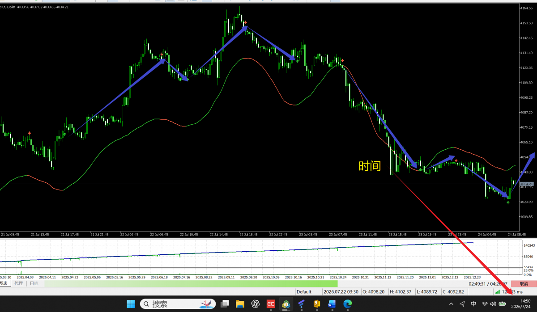537x312 pixels.
Task: Click the Windows taskbar search box
Action: tap(178, 304)
